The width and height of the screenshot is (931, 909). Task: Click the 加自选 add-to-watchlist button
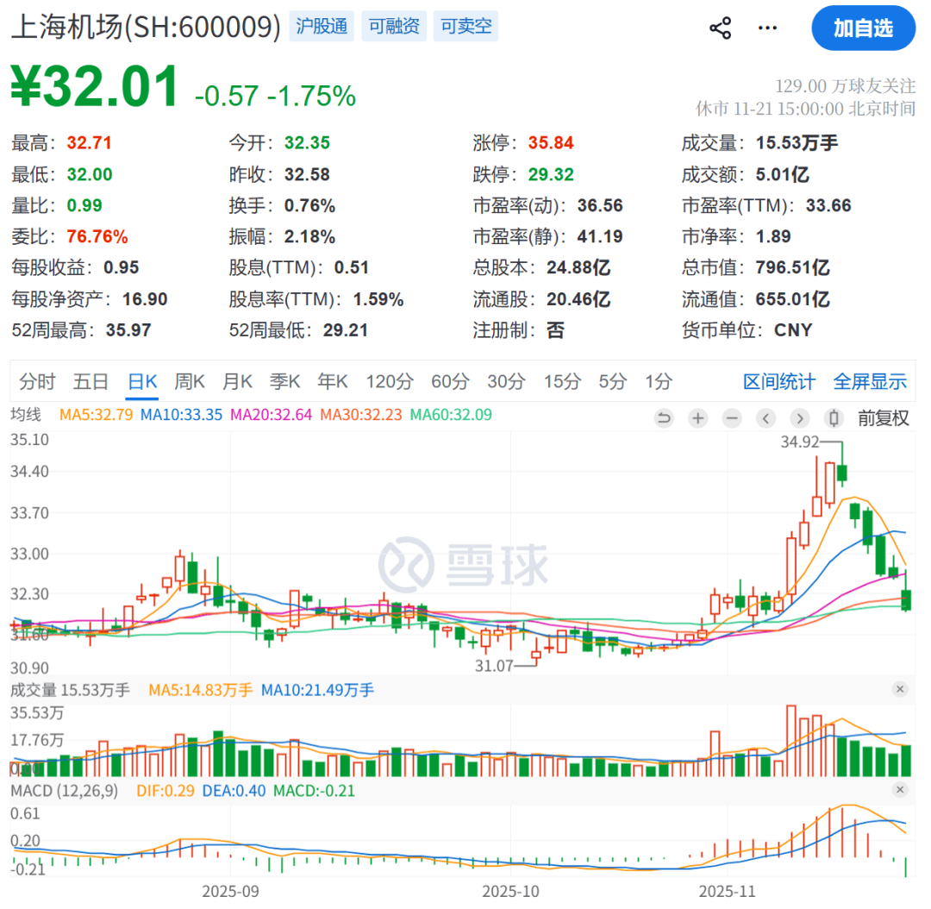pos(863,28)
